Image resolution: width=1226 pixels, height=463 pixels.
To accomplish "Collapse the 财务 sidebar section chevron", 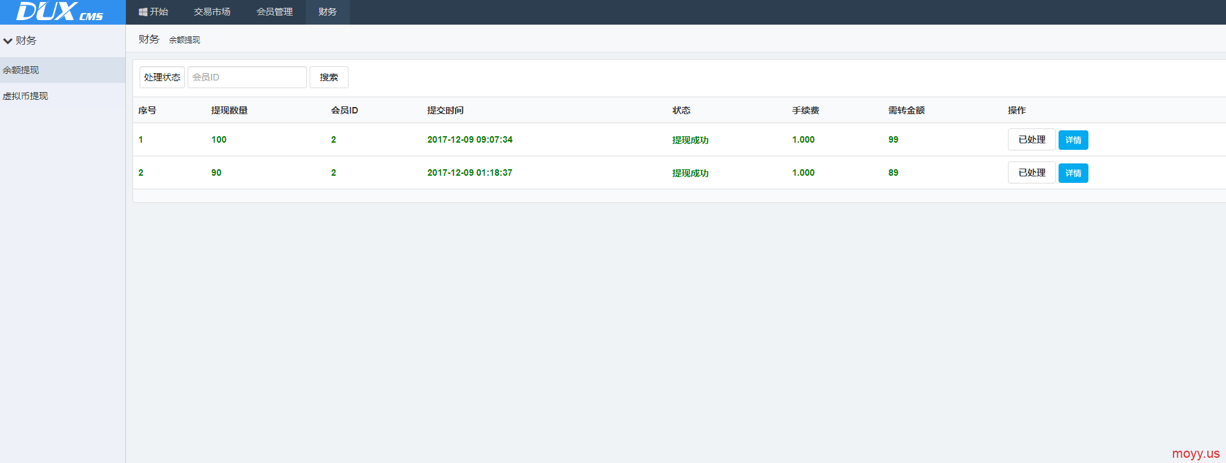I will tap(8, 41).
